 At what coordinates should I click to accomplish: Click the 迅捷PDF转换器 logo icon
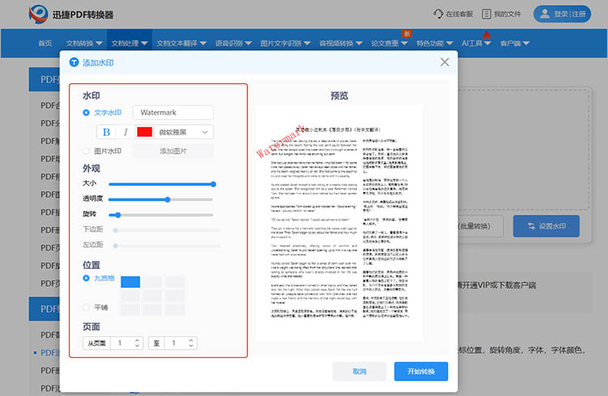pyautogui.click(x=38, y=15)
